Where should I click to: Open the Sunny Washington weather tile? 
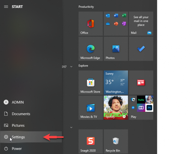point(116,83)
